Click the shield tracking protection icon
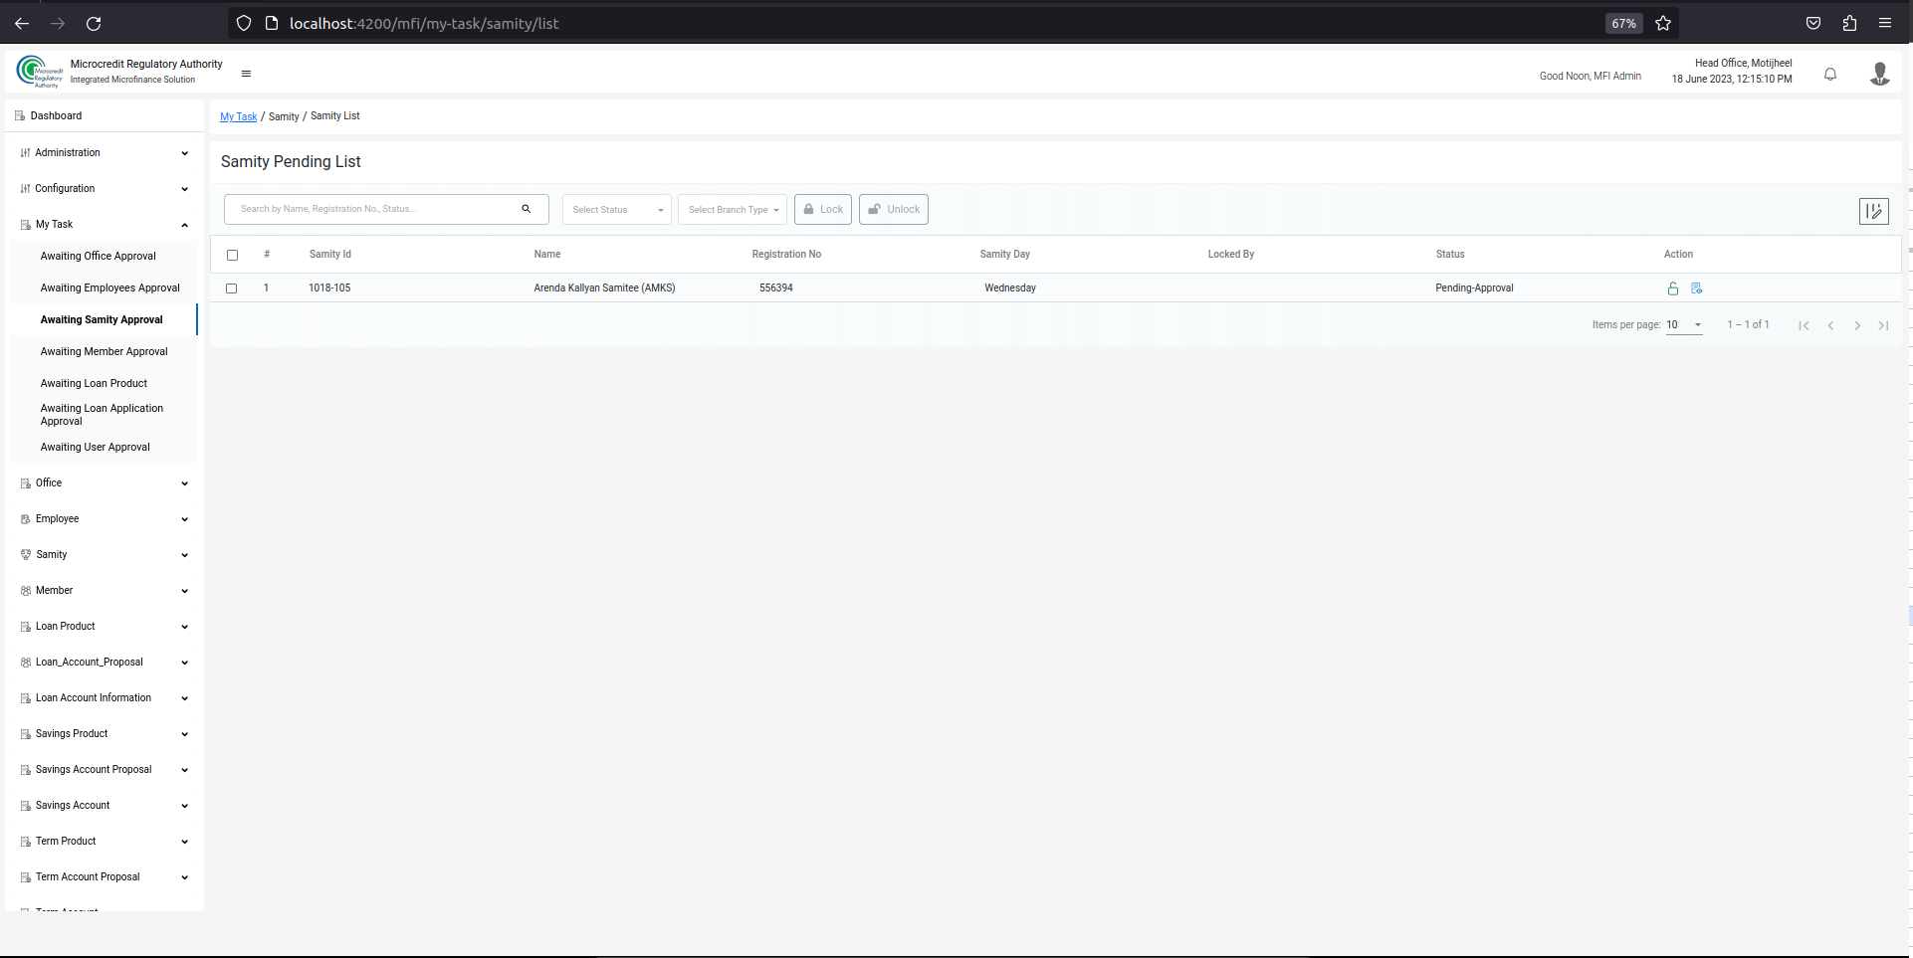 tap(244, 23)
